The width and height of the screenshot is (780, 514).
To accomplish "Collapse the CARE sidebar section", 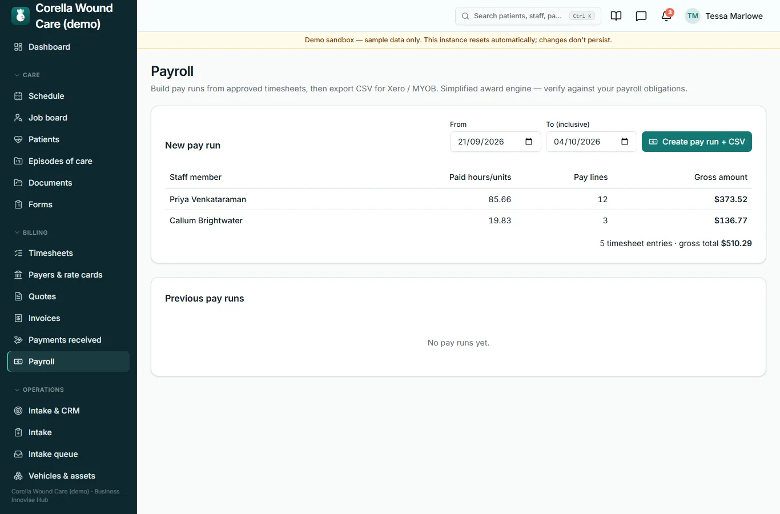I will [27, 75].
